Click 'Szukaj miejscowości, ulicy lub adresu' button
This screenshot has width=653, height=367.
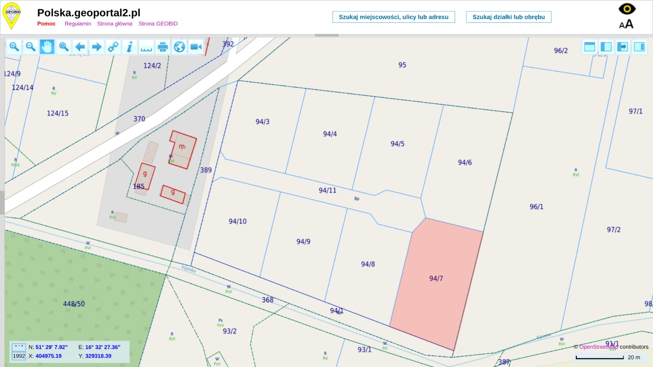pyautogui.click(x=393, y=17)
